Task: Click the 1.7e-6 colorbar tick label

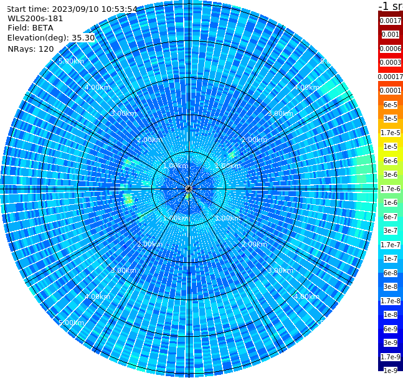Action: [391, 189]
